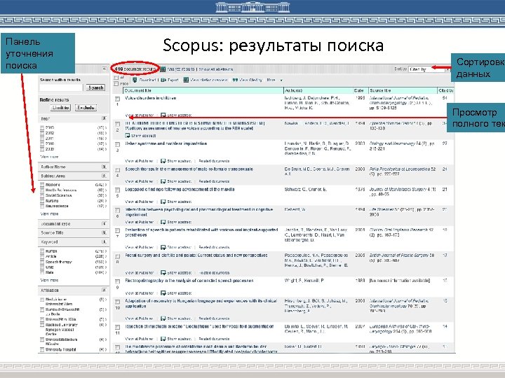Collapse the Year filter section
The width and height of the screenshot is (505, 378).
[x=104, y=118]
